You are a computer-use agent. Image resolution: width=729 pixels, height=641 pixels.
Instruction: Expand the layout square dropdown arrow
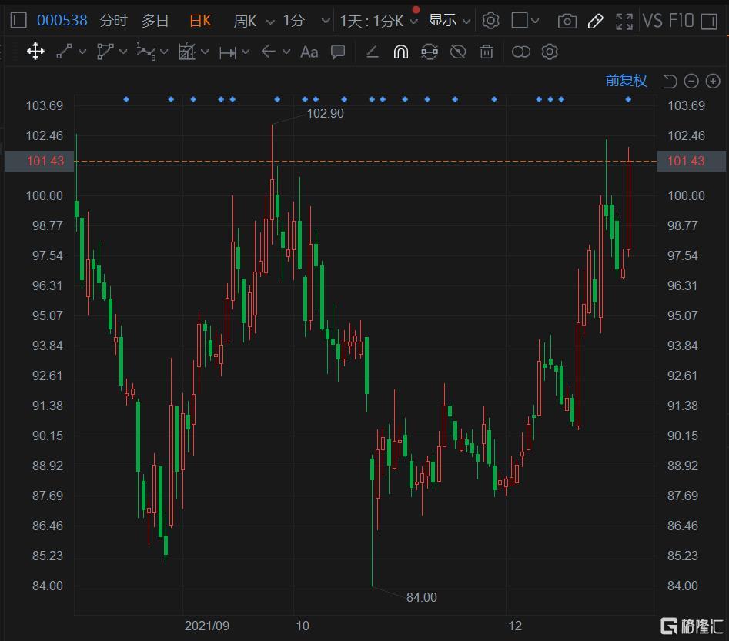click(535, 21)
